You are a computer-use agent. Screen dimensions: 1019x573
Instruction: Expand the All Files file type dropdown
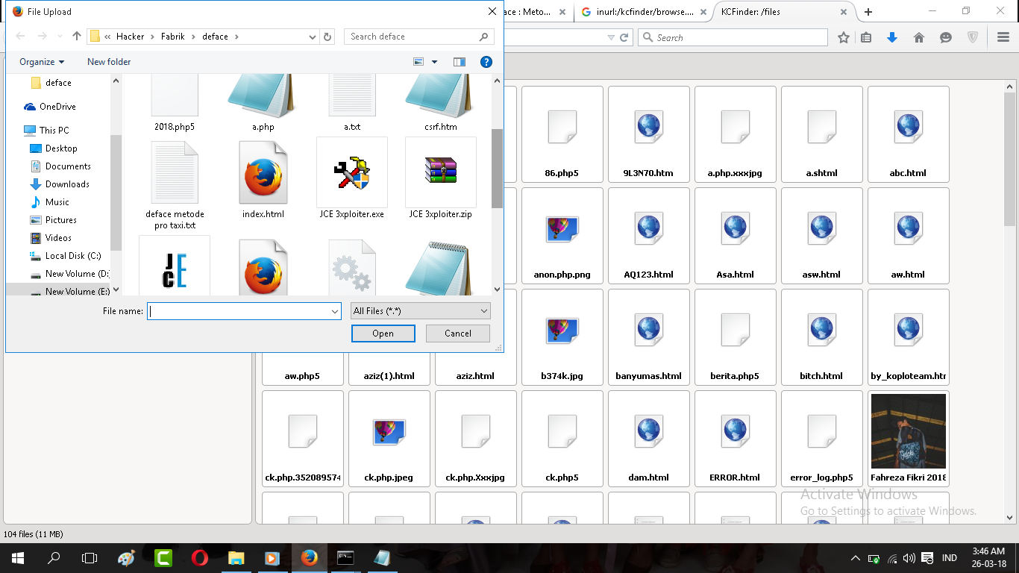pyautogui.click(x=420, y=310)
